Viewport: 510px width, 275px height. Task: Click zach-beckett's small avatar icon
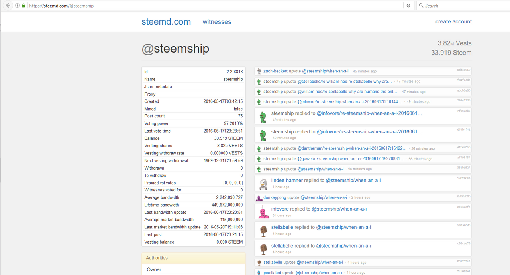[x=259, y=71]
